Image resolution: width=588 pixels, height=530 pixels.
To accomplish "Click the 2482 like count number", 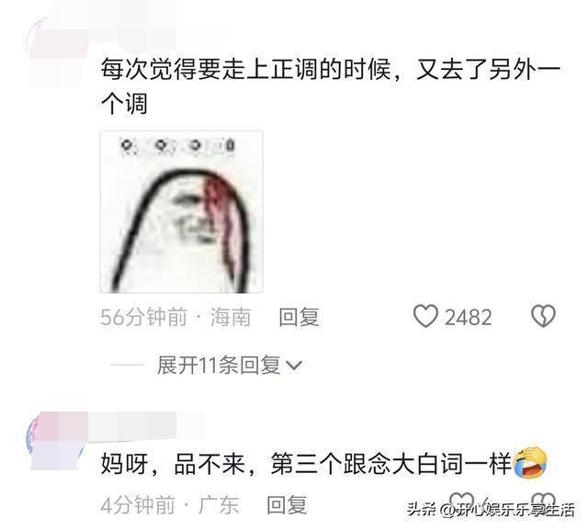I will coord(468,318).
